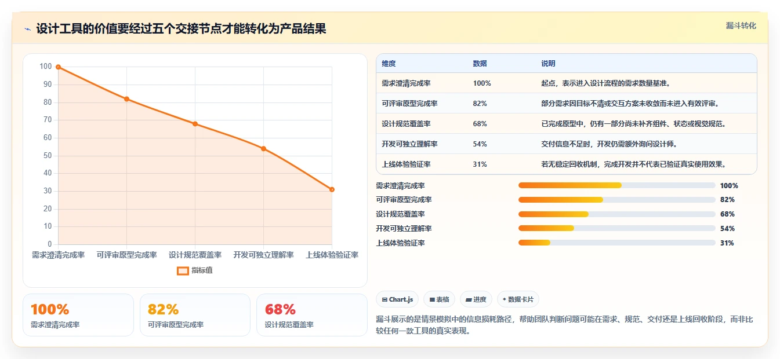This screenshot has height=359, width=780.
Task: Click the Chart.js chip icon
Action: pyautogui.click(x=384, y=300)
